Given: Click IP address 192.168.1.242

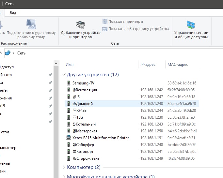Looking at the screenshot, I should pyautogui.click(x=151, y=90).
